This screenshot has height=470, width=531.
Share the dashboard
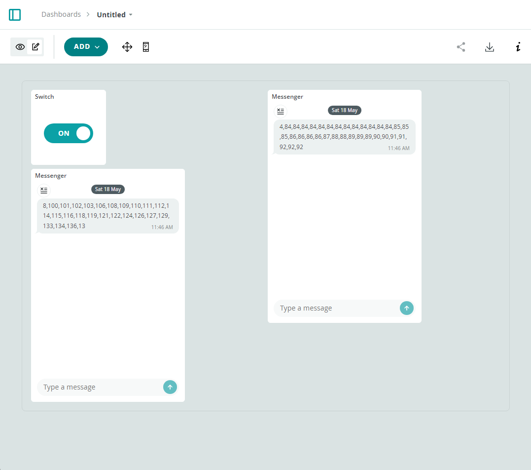461,47
